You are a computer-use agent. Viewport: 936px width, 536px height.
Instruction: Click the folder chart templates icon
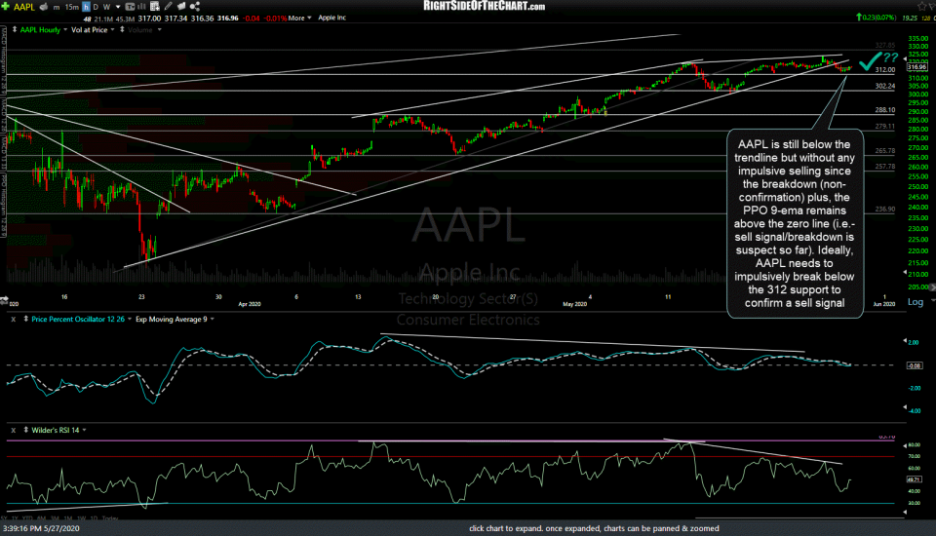pyautogui.click(x=181, y=7)
